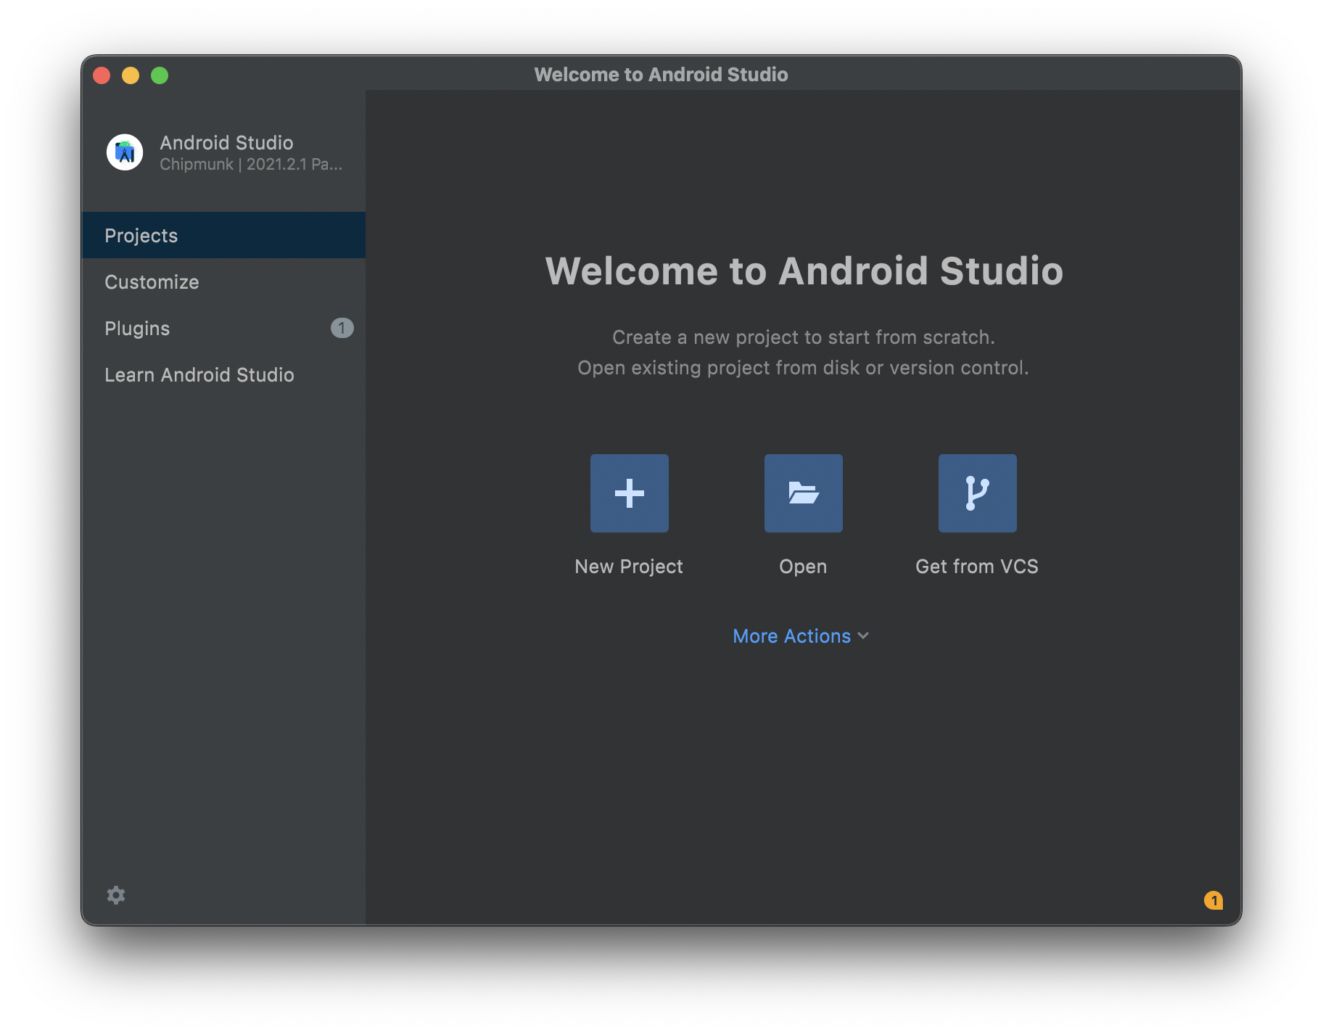Click the Chipmunk version text
The image size is (1323, 1033).
[x=251, y=165]
